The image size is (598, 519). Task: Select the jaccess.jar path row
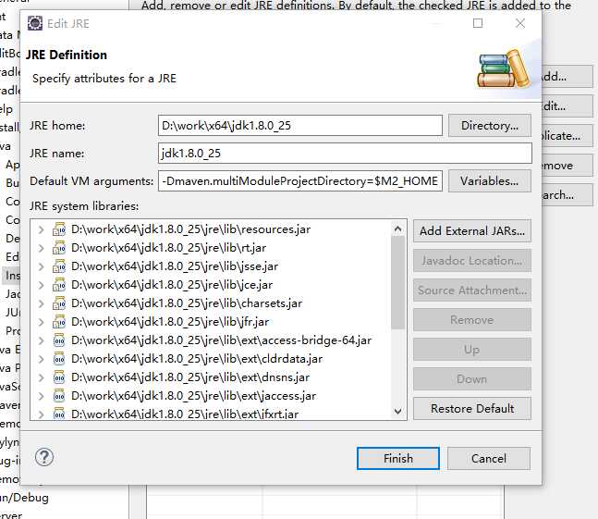click(x=193, y=396)
